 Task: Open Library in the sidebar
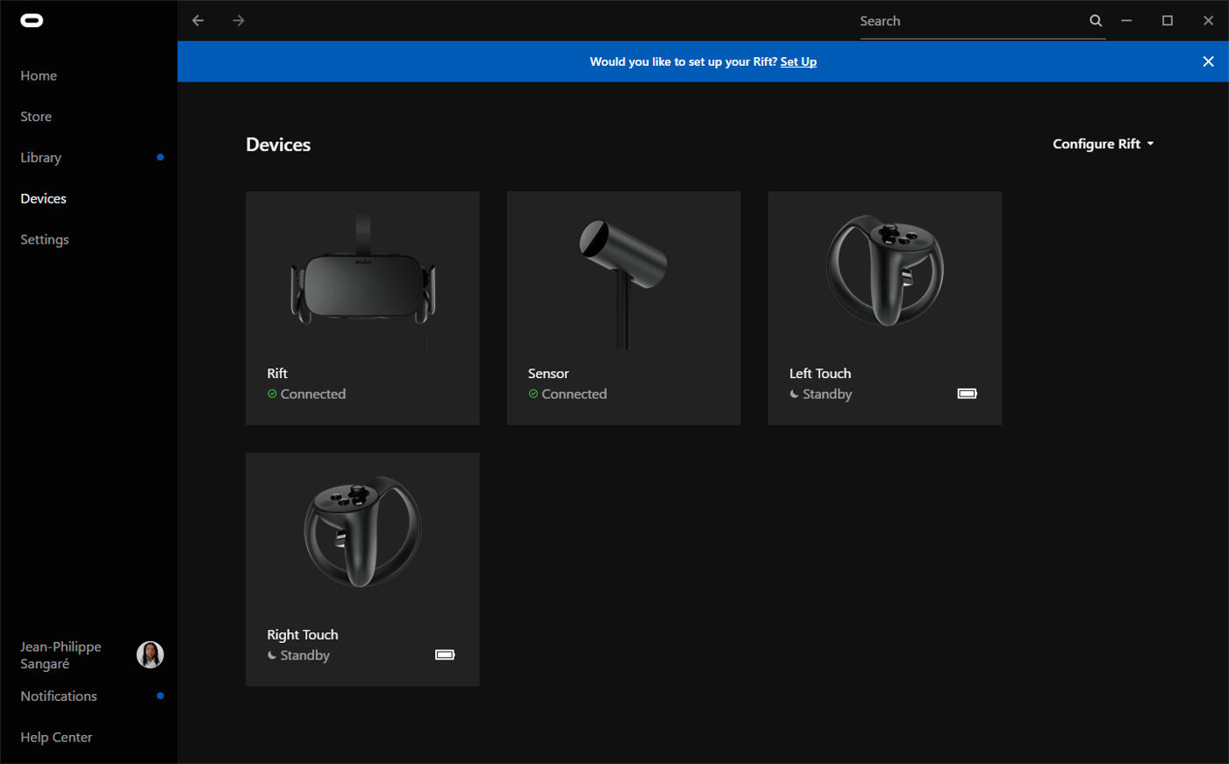pyautogui.click(x=41, y=158)
